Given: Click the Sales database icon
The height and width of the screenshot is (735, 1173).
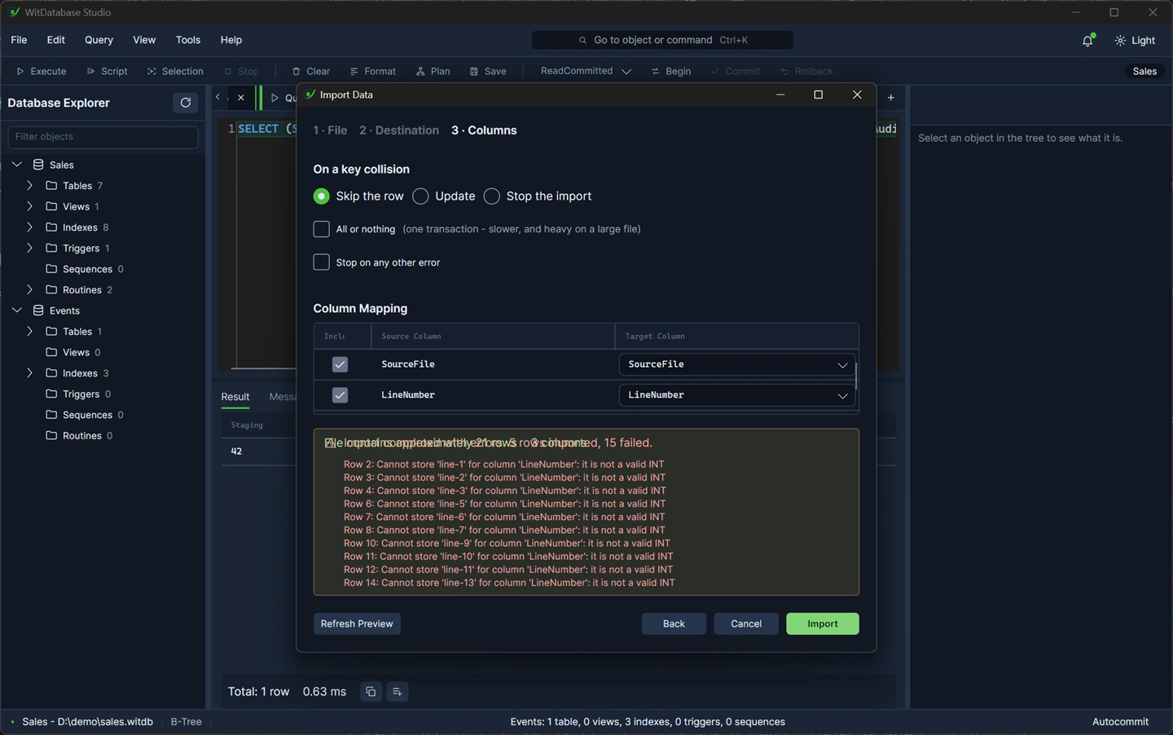Looking at the screenshot, I should [38, 165].
